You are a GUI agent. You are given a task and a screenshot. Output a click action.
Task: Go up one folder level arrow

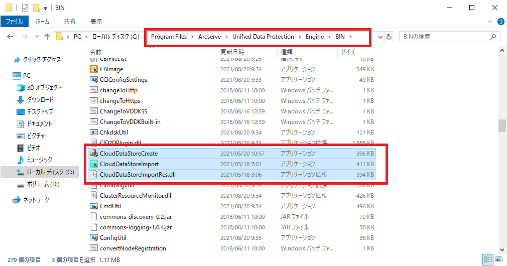(47, 37)
